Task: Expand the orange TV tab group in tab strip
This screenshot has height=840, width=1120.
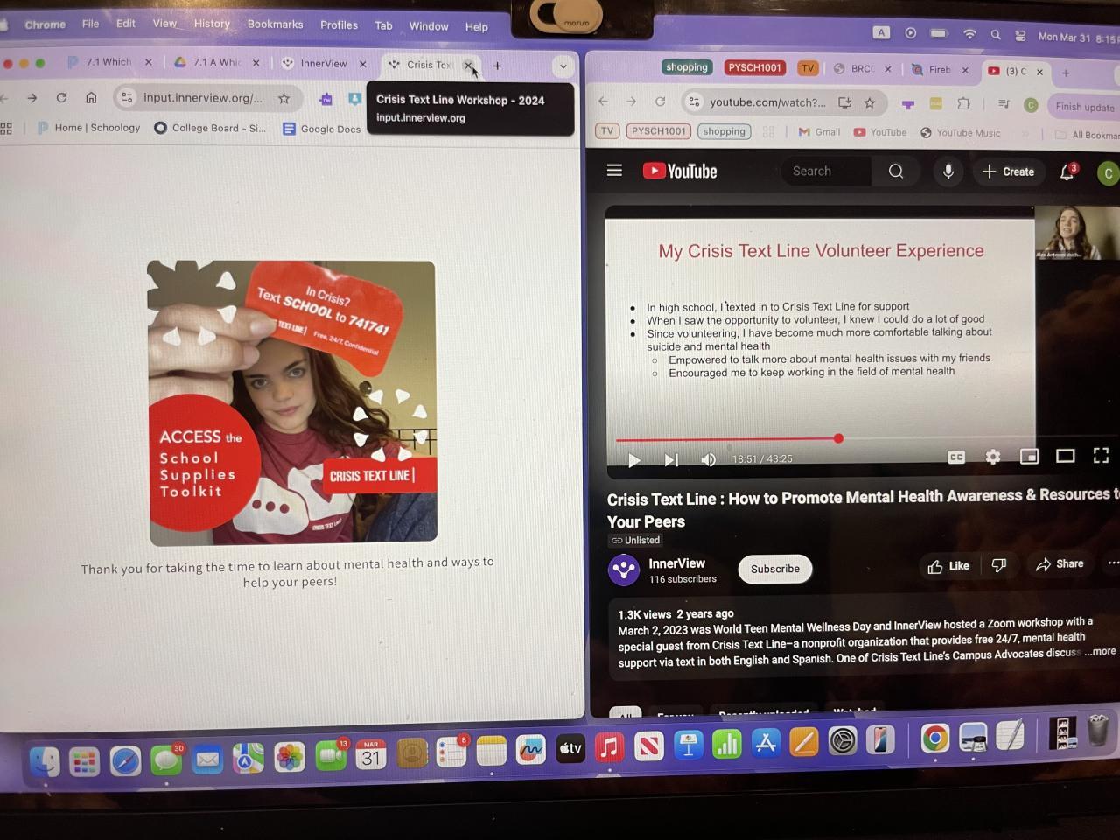Action: 807,67
